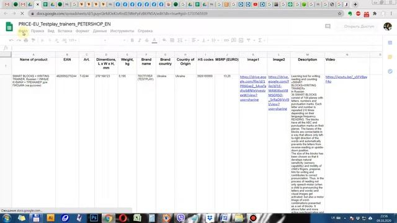Open the Chrome extensions puzzle icon

pos(375,14)
